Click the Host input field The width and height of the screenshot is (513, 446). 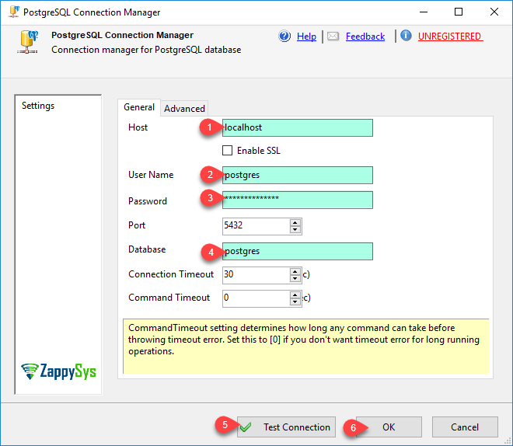298,127
